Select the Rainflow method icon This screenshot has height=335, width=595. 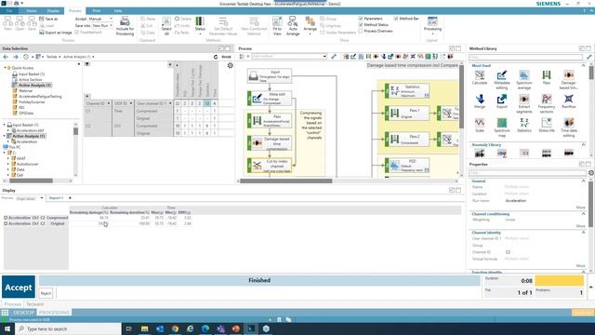(x=568, y=101)
